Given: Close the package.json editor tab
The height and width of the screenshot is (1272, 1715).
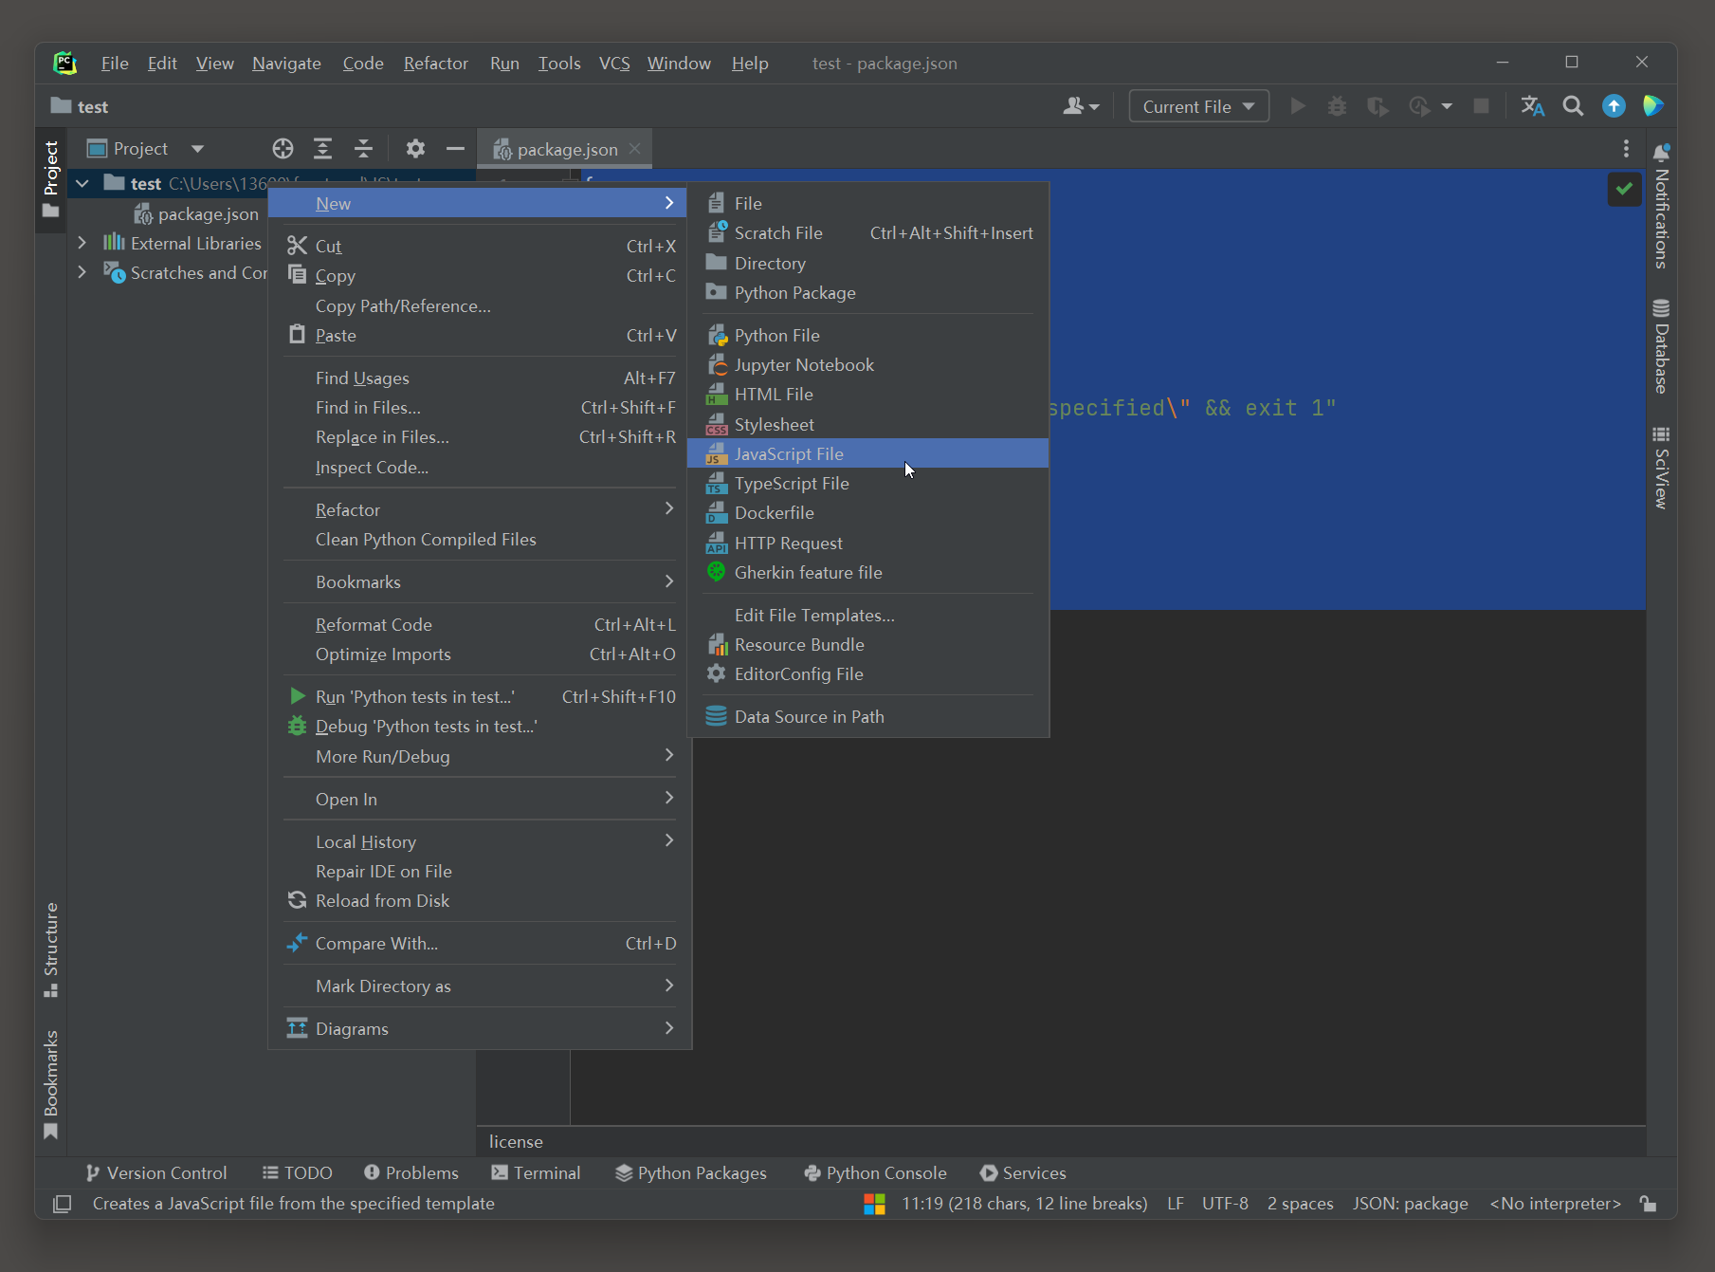Looking at the screenshot, I should point(635,149).
